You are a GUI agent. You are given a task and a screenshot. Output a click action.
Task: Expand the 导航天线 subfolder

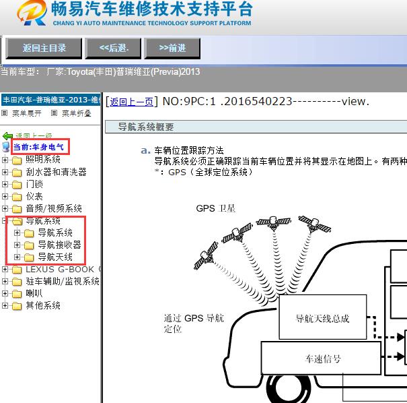(x=17, y=257)
